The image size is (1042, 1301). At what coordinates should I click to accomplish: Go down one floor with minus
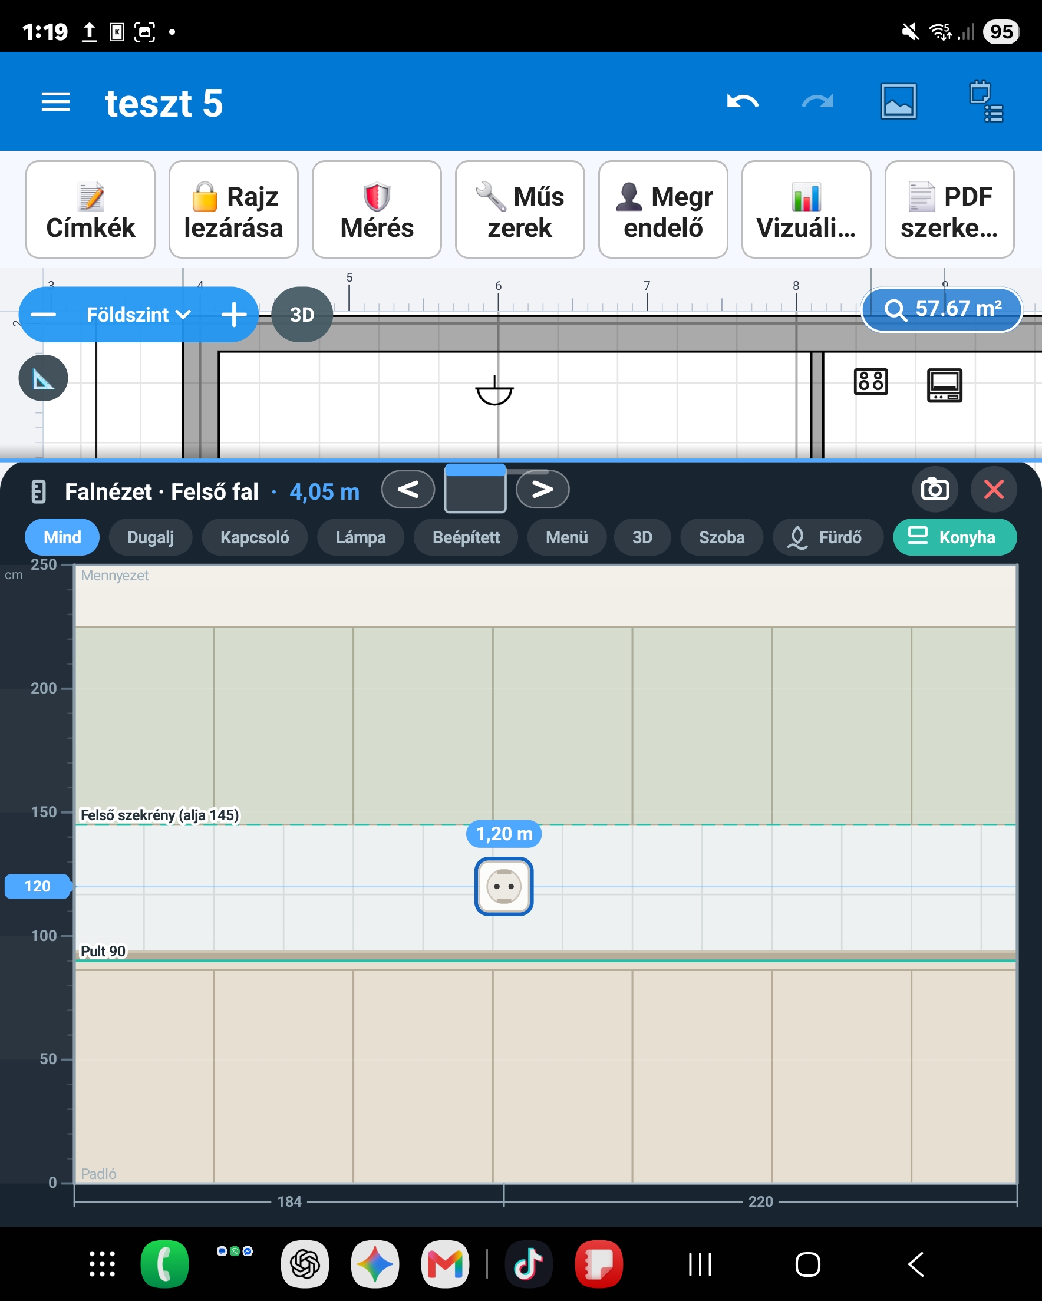pos(44,315)
